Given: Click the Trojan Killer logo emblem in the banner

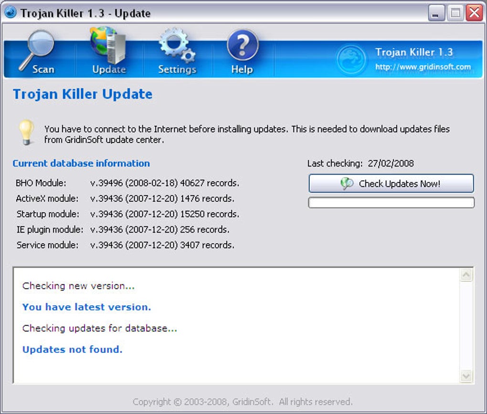Looking at the screenshot, I should 351,59.
